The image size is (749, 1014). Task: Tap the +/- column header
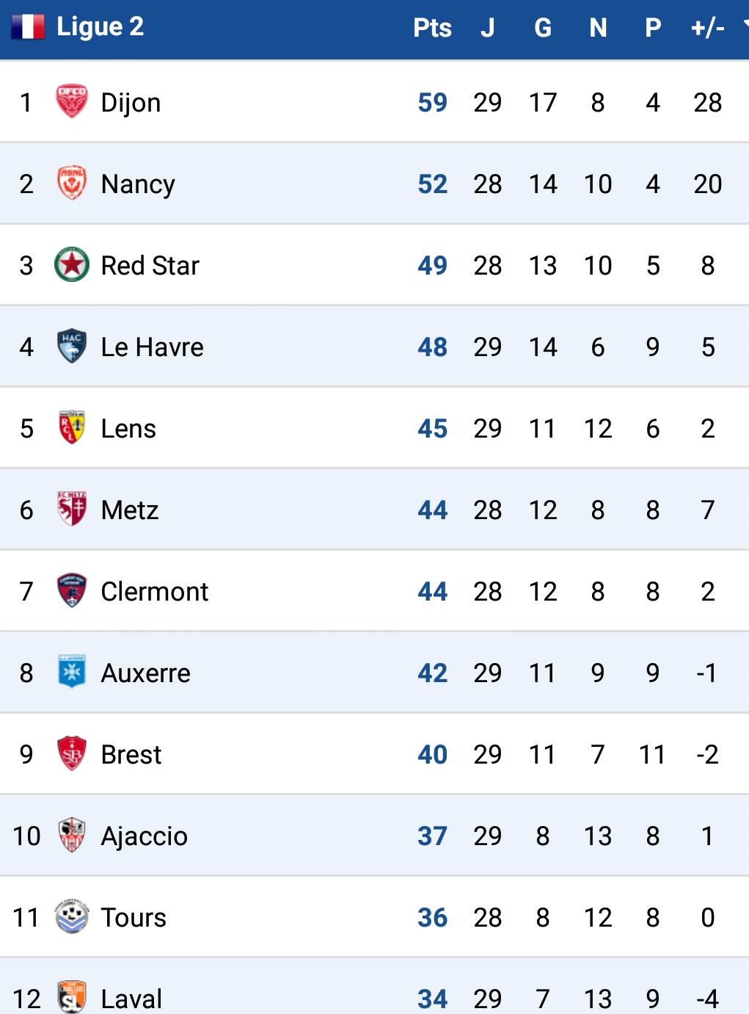click(707, 28)
